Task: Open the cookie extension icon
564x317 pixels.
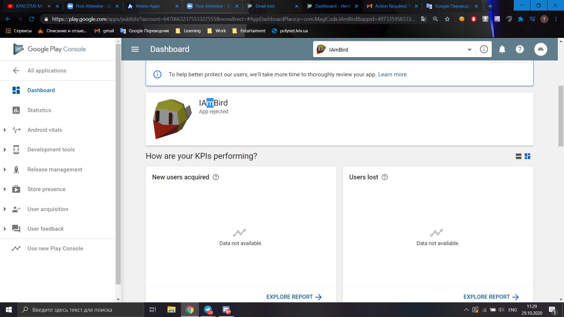Action: 462,19
